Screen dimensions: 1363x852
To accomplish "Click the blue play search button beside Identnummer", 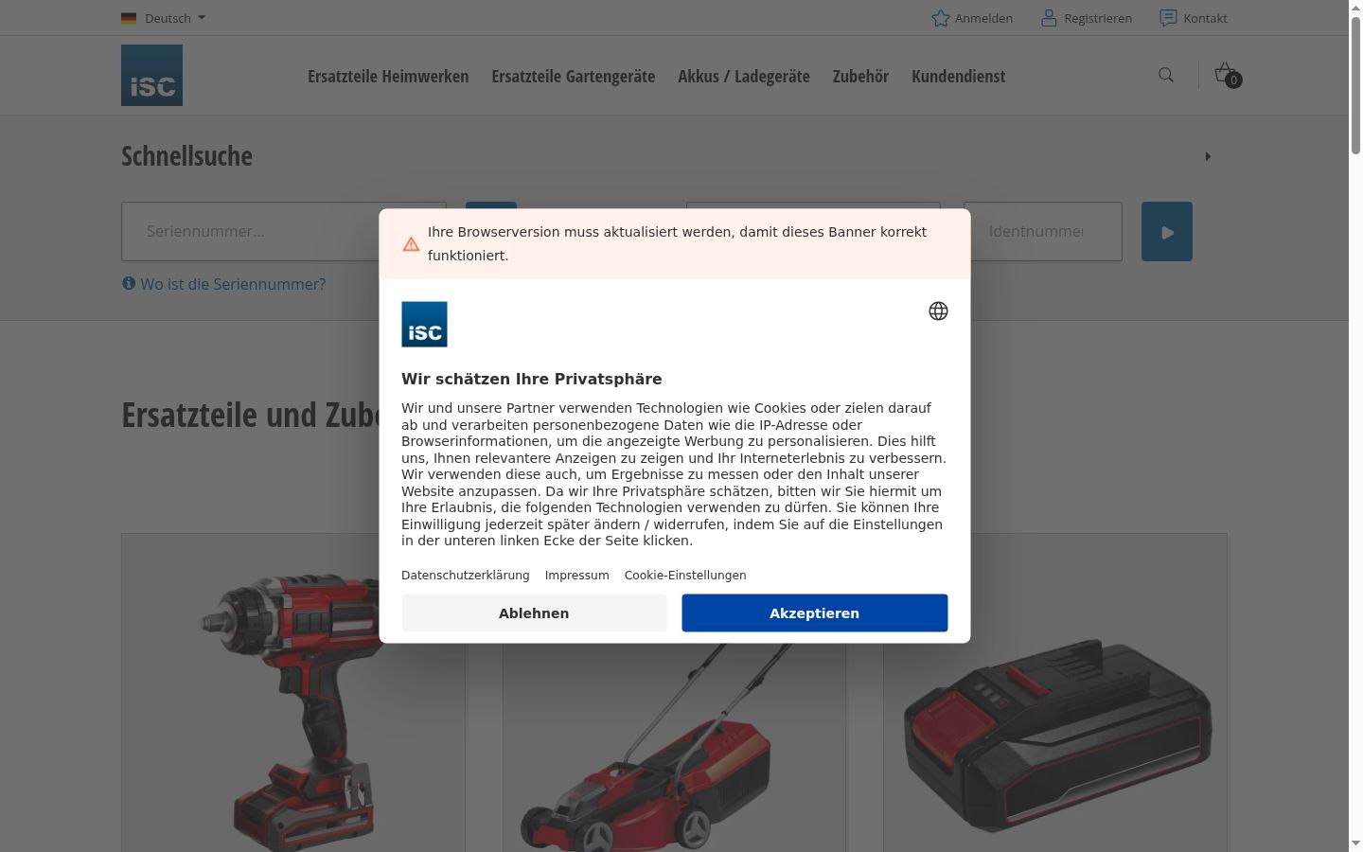I will point(1166,231).
